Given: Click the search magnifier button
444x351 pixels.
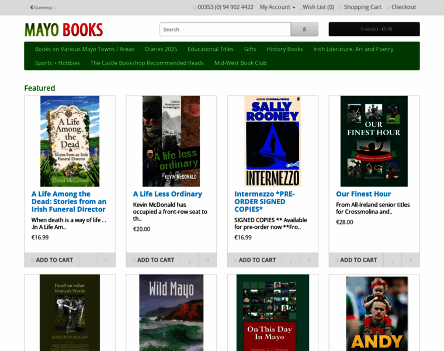Looking at the screenshot, I should coord(304,29).
